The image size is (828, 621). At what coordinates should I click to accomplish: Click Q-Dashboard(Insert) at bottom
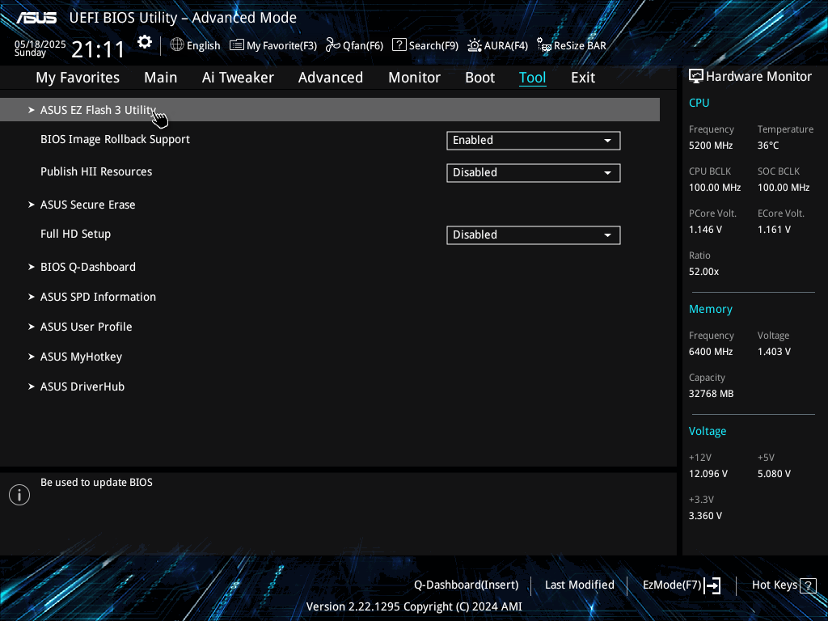[467, 585]
